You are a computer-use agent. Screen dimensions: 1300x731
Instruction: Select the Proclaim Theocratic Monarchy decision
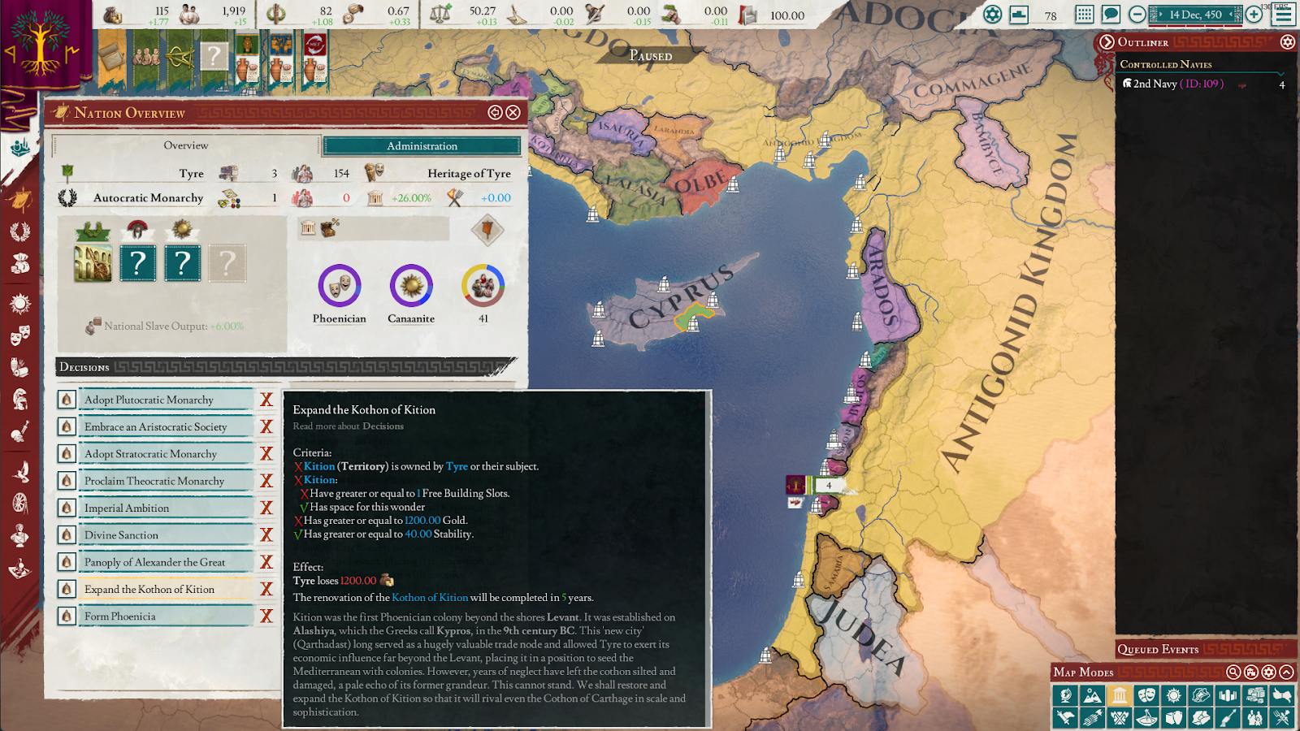[x=166, y=481]
